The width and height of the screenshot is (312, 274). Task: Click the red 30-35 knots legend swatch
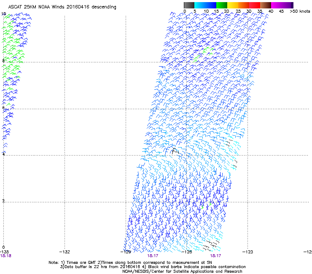pyautogui.click(x=255, y=5)
